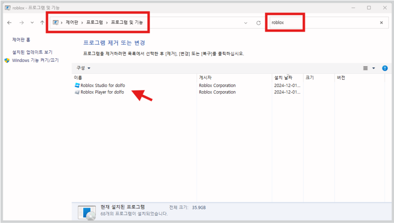Click 프로그램 제거 또는 변경 heading
This screenshot has height=223, width=394.
click(x=114, y=43)
